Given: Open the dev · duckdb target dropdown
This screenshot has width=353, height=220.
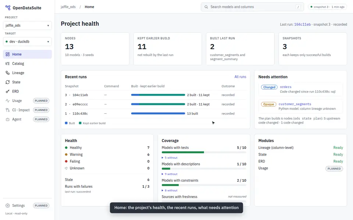Looking at the screenshot, I should click(27, 41).
